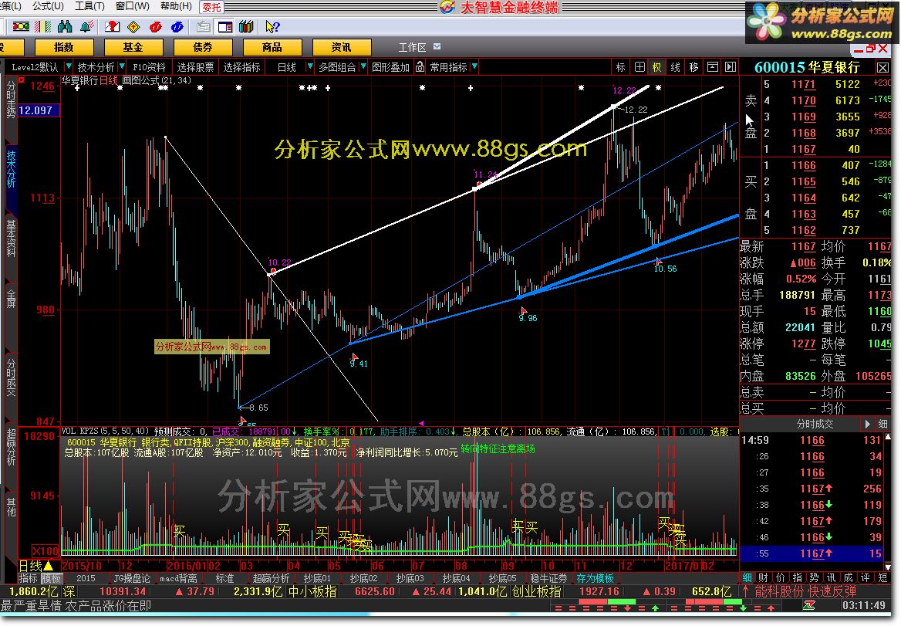Image resolution: width=901 pixels, height=626 pixels.
Task: Click the 基金 yellow button
Action: (133, 47)
